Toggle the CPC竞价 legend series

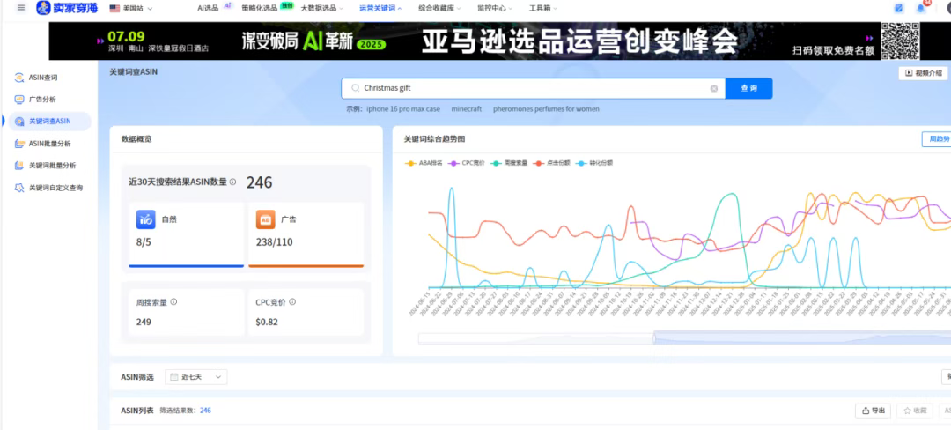pos(466,163)
